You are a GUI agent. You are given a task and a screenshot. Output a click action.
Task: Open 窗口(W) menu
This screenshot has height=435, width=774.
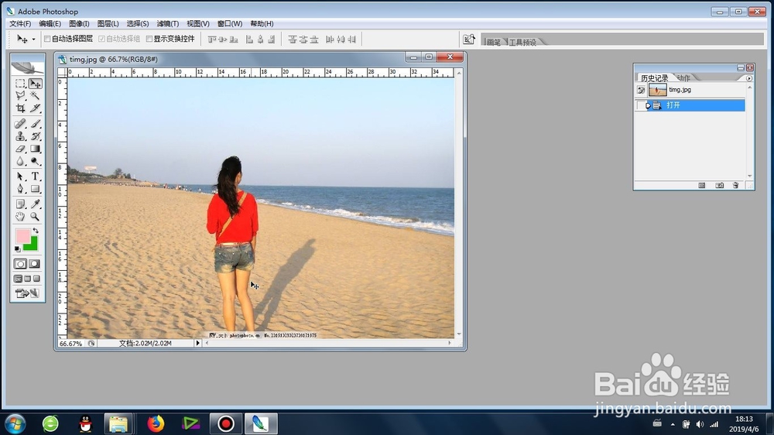pos(230,23)
